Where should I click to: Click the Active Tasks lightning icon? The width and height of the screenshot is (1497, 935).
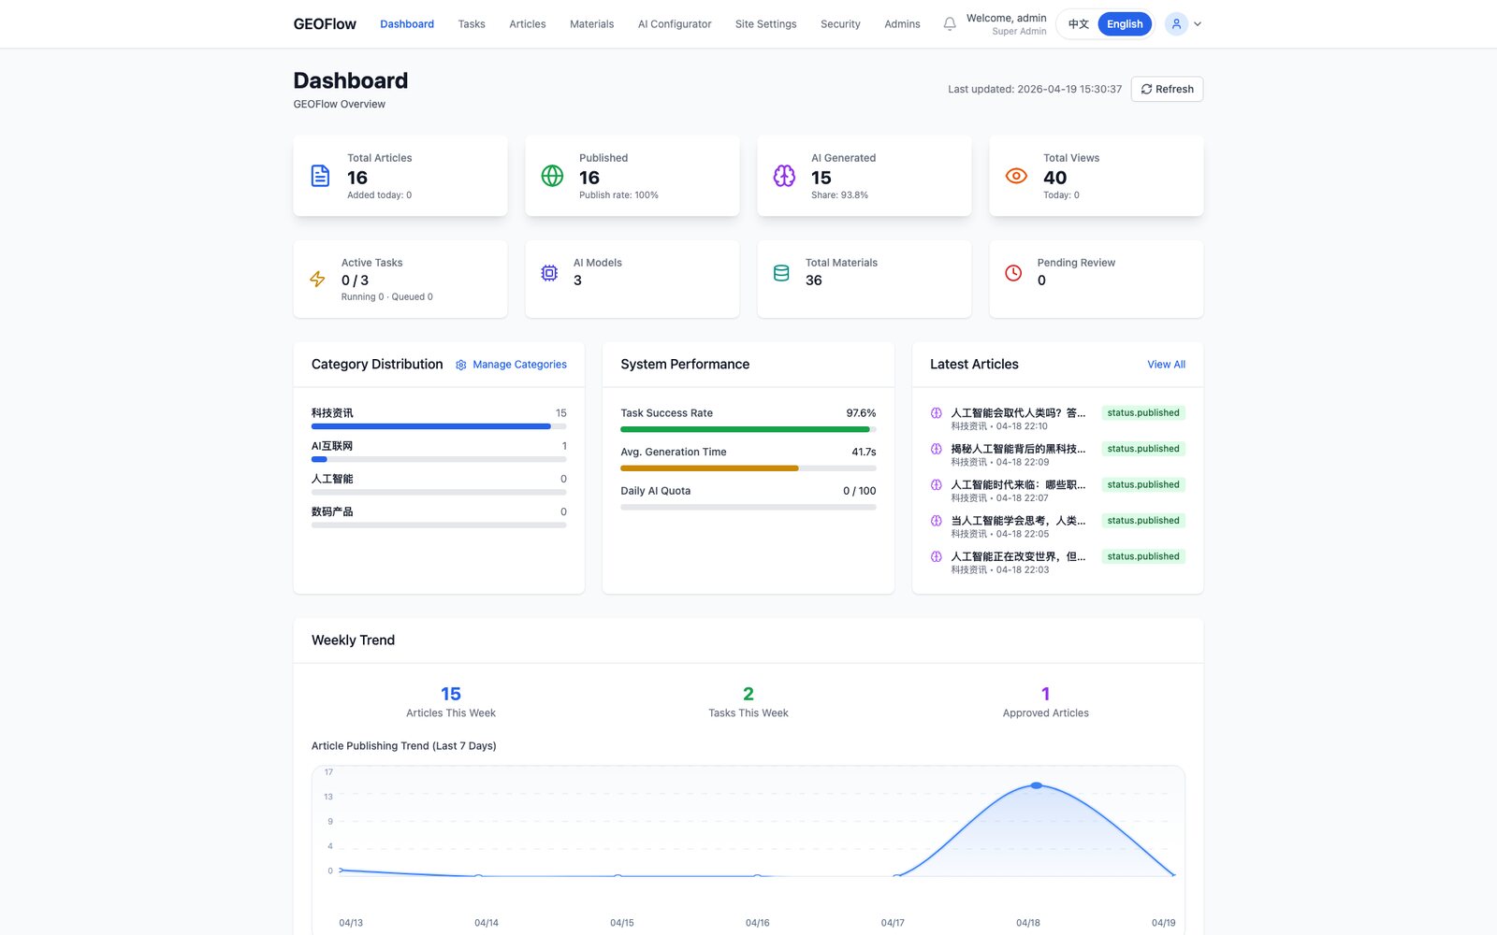317,279
